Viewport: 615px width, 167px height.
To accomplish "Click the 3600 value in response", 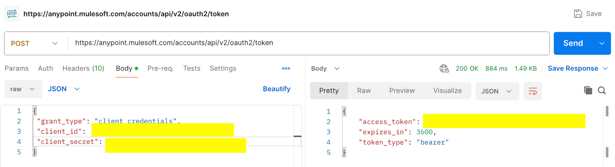I will (424, 132).
